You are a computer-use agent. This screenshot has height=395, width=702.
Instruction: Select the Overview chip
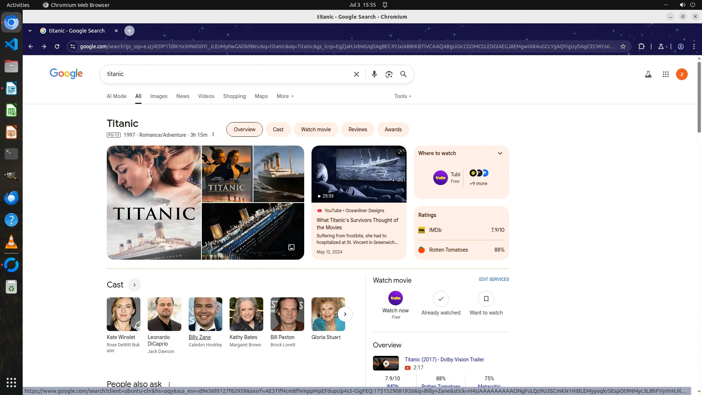click(x=244, y=129)
